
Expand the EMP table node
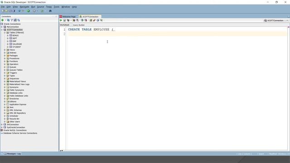point(8,41)
